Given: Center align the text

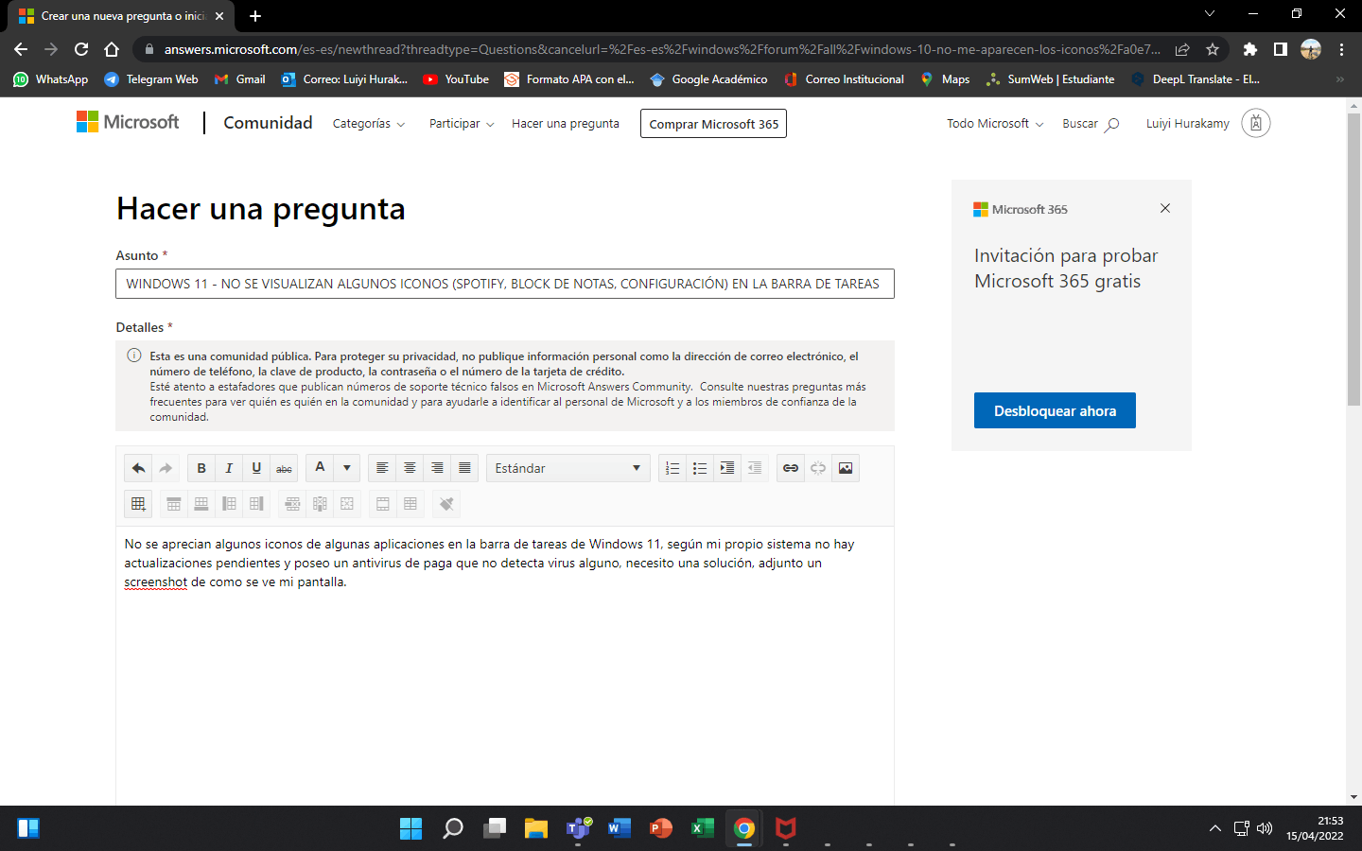Looking at the screenshot, I should (410, 468).
